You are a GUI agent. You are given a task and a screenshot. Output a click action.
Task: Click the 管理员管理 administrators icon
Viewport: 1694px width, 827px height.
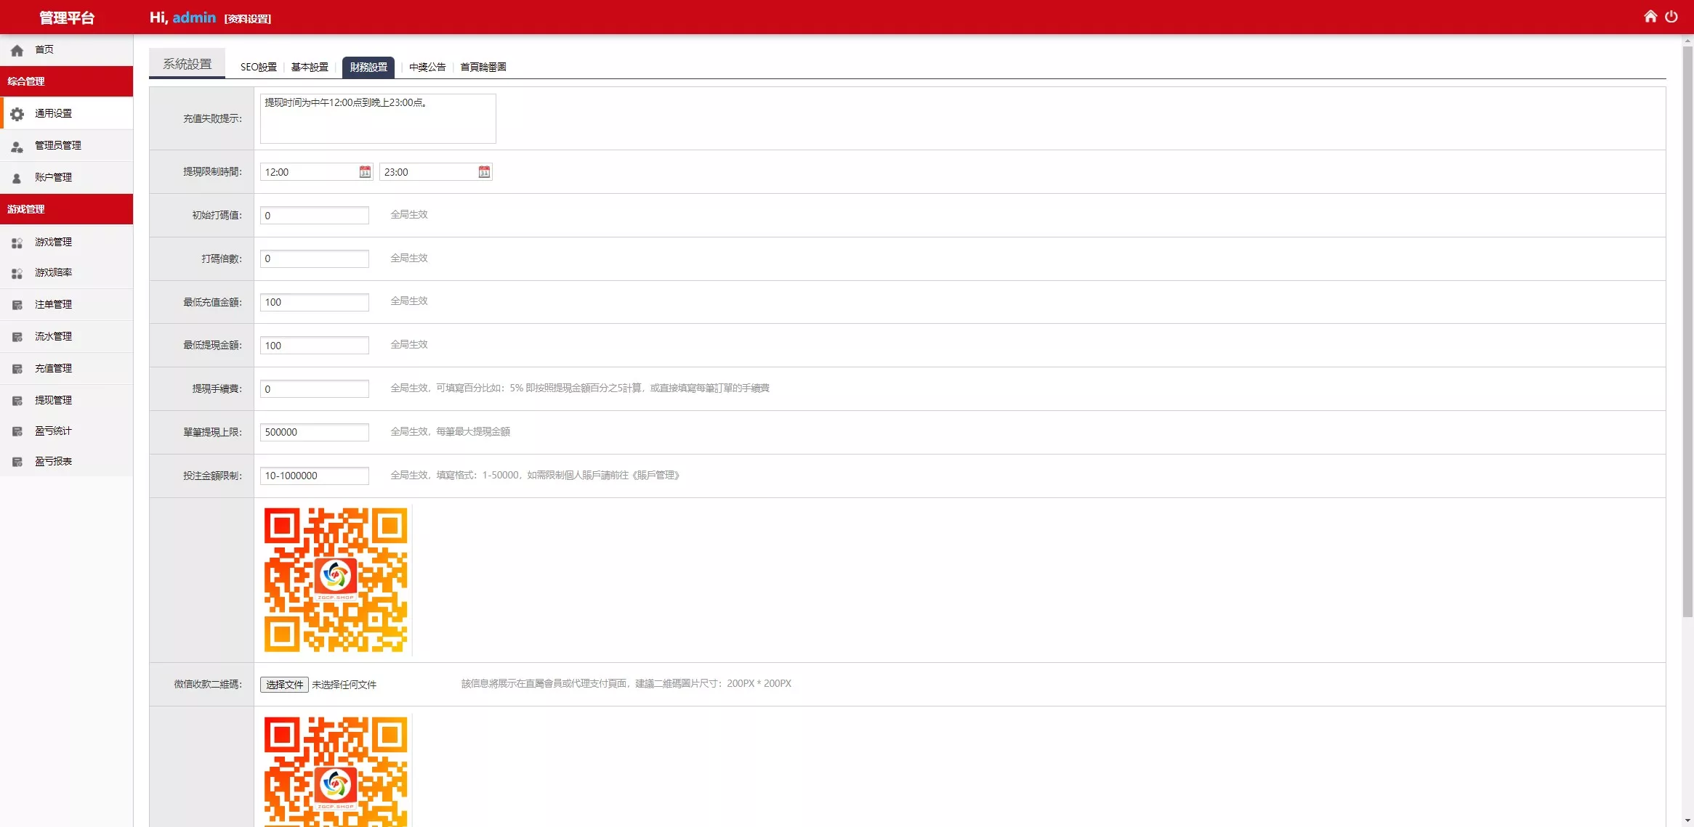pos(17,145)
